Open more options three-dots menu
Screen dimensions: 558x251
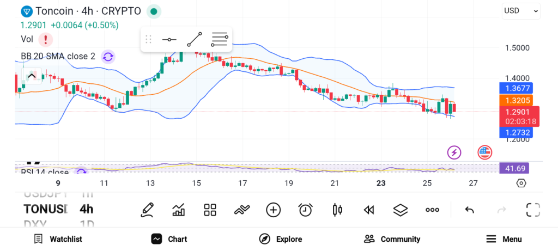pyautogui.click(x=432, y=210)
